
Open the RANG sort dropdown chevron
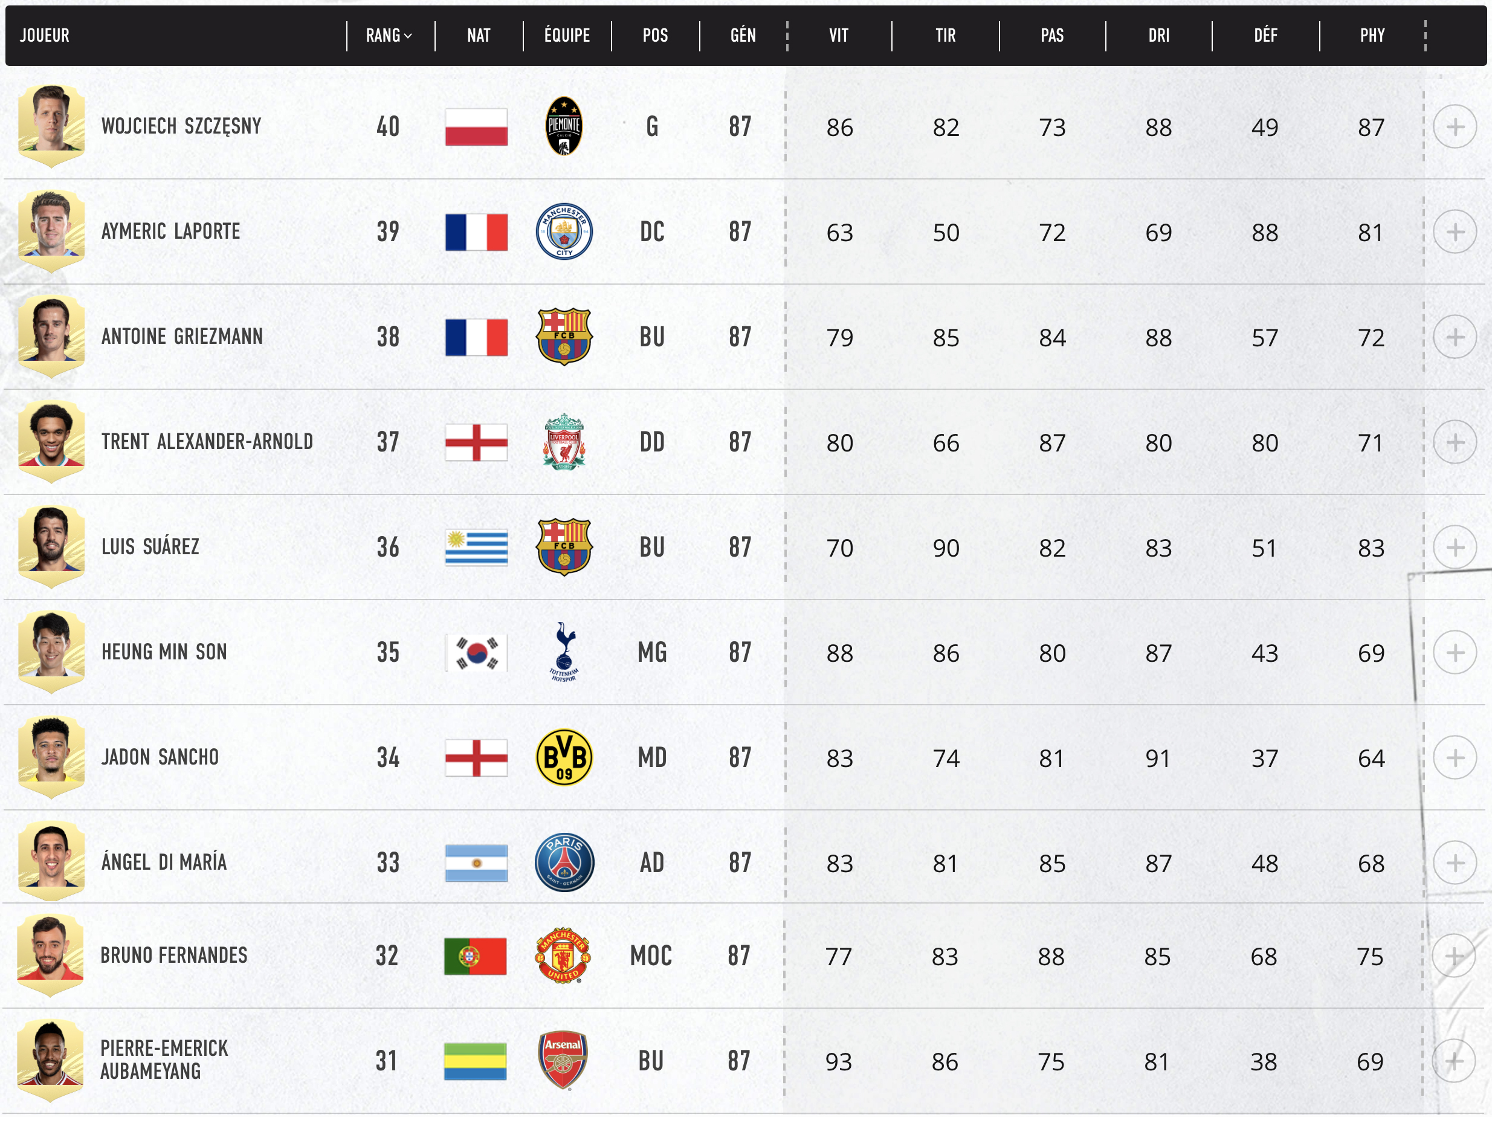[x=407, y=36]
